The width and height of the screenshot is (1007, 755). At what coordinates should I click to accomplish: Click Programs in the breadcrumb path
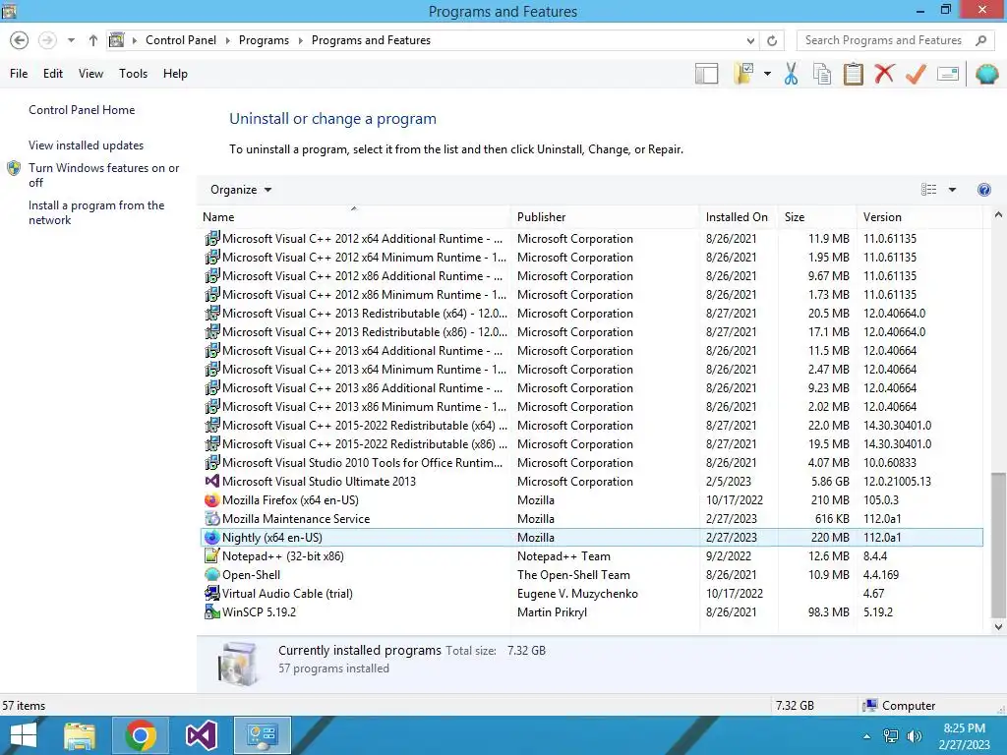(x=264, y=40)
